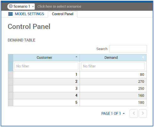Expand the PAGE 1 OF 1 page selector
Screen dimensions: 154x127
(113, 113)
